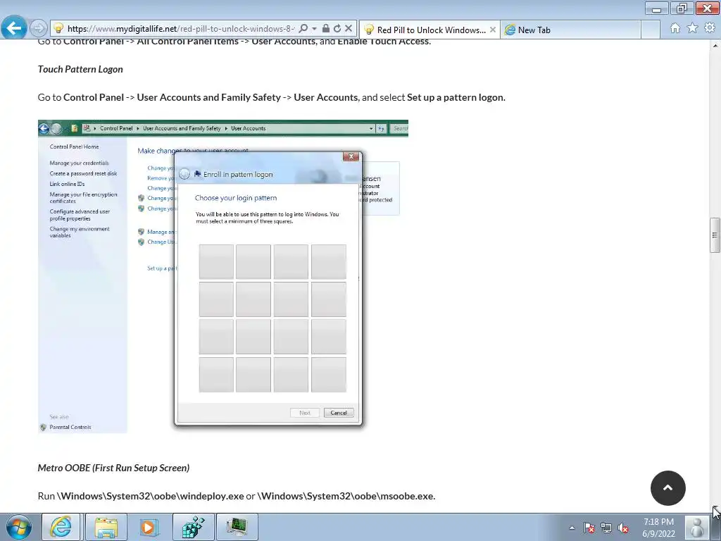Click the muted volume tray icon
This screenshot has width=721, height=541.
click(623, 528)
